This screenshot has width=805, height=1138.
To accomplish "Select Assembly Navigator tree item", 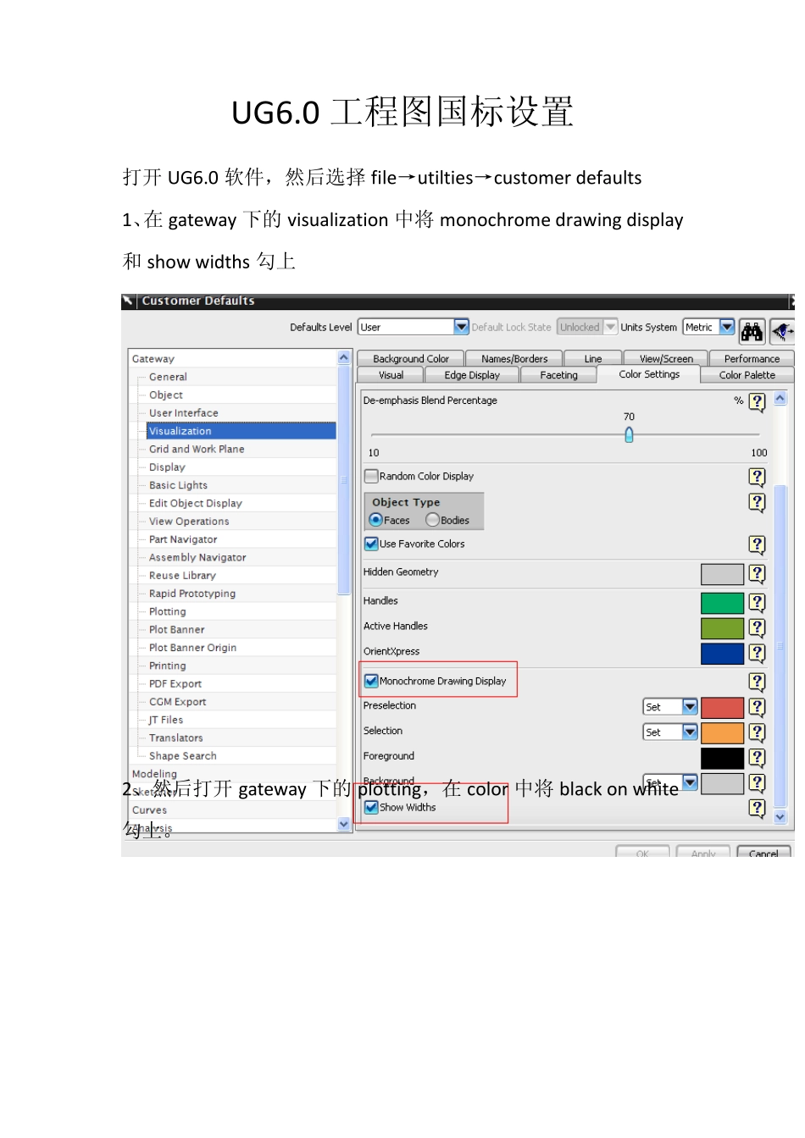I will 197,557.
